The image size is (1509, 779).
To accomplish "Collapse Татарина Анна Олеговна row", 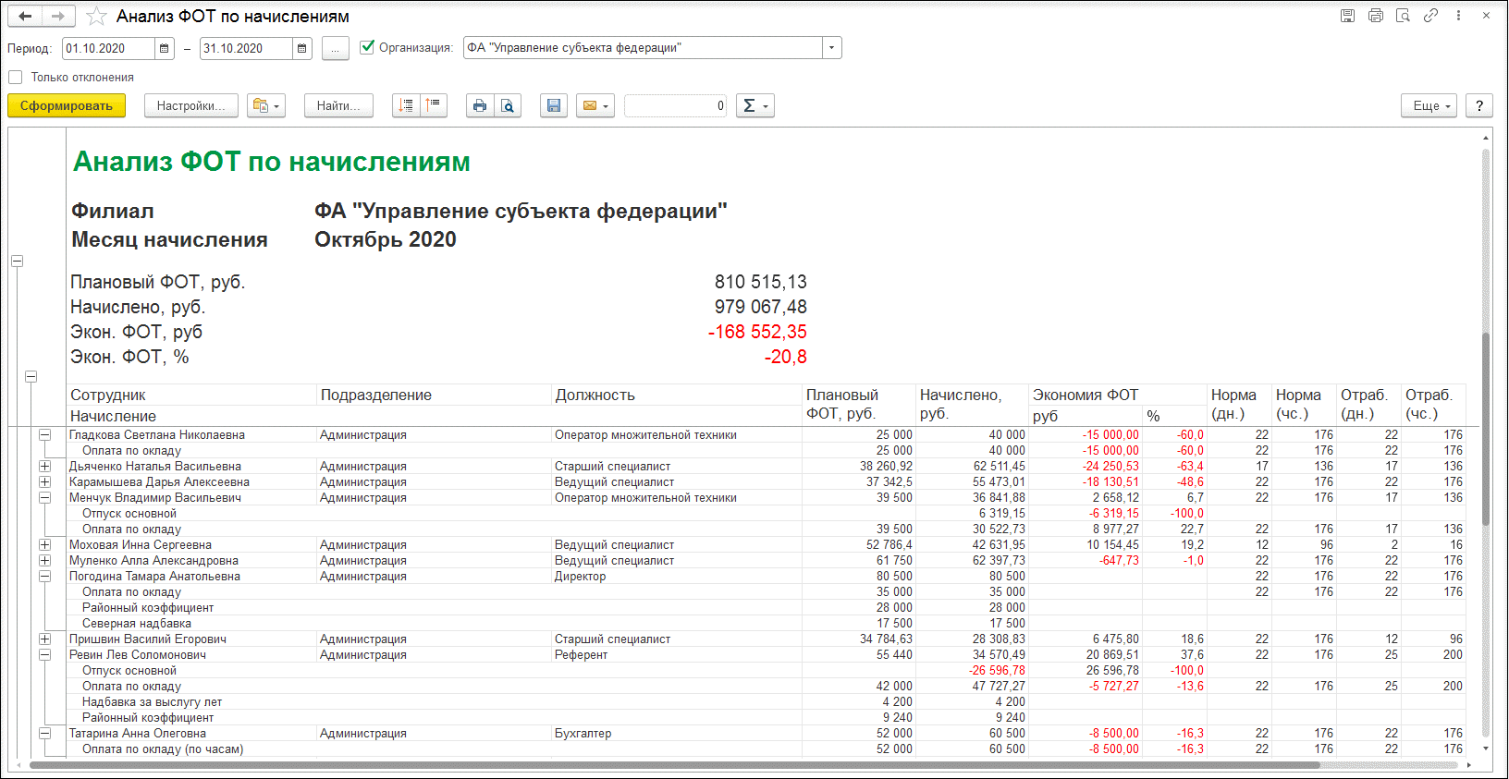I will click(x=44, y=733).
